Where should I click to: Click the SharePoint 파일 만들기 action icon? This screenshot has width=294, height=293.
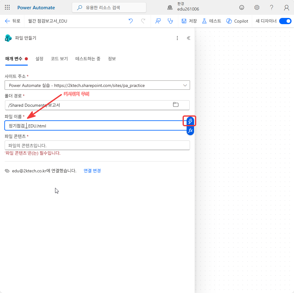8,38
